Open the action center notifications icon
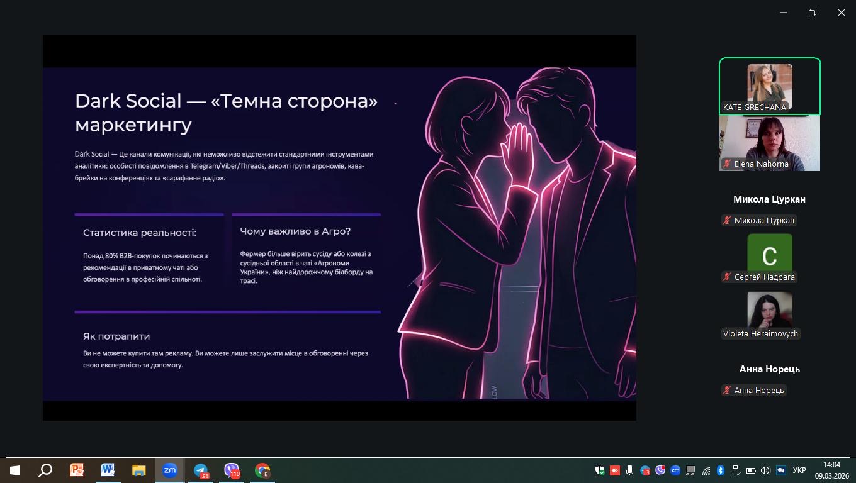This screenshot has width=856, height=483. tap(781, 470)
